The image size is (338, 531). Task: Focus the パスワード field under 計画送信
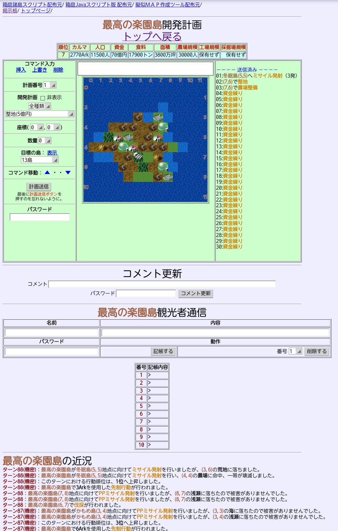pos(40,217)
